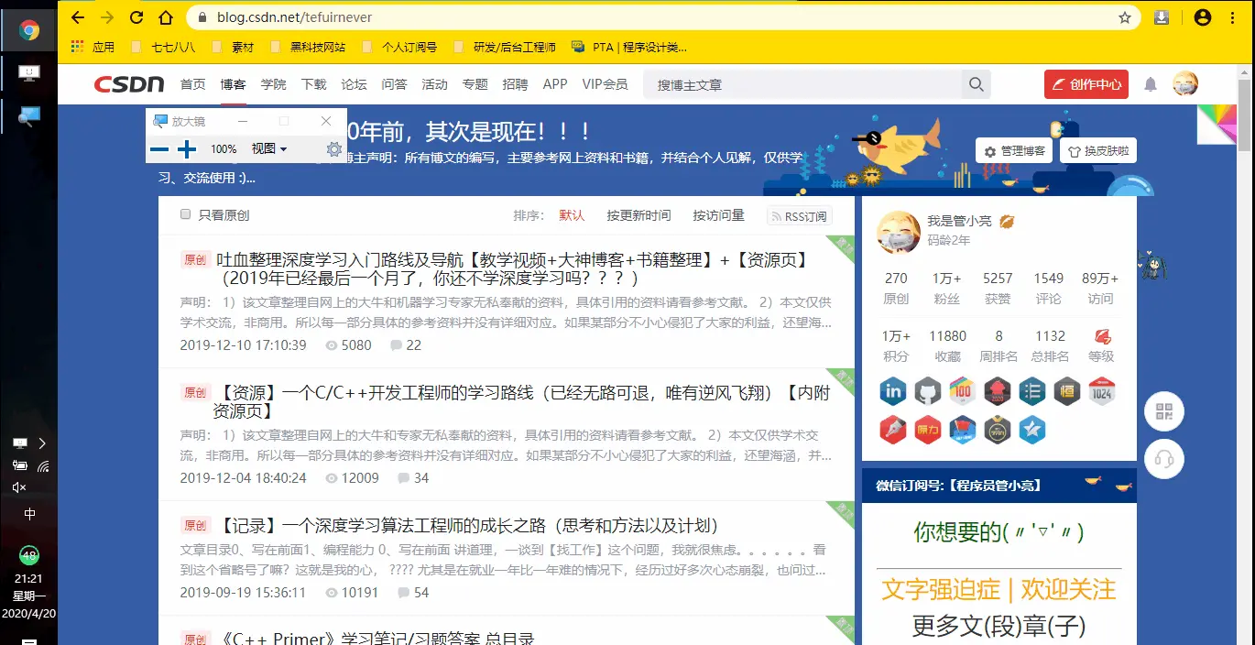This screenshot has height=645, width=1255.
Task: Click the LinkedIn badge on the profile
Action: tap(892, 391)
